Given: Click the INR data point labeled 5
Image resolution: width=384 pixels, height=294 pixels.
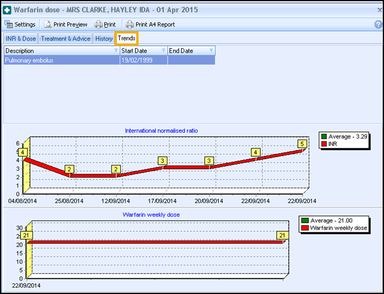Looking at the screenshot, I should [302, 144].
